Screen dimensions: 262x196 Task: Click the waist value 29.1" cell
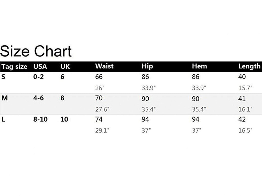coord(102,130)
